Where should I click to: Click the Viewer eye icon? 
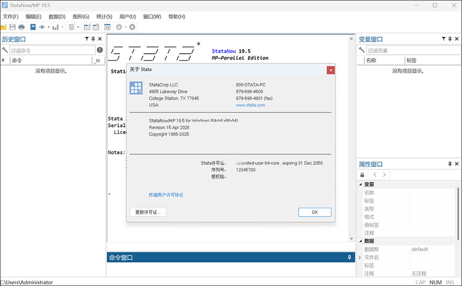pos(42,27)
